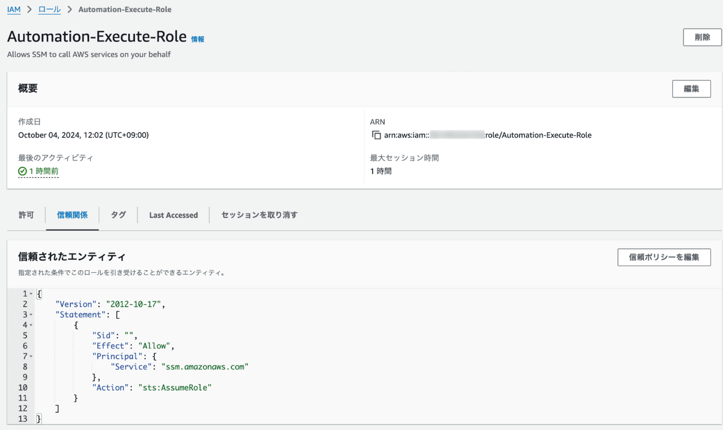Open the 情報 info link beside the role name
This screenshot has height=430, width=723.
pyautogui.click(x=198, y=39)
